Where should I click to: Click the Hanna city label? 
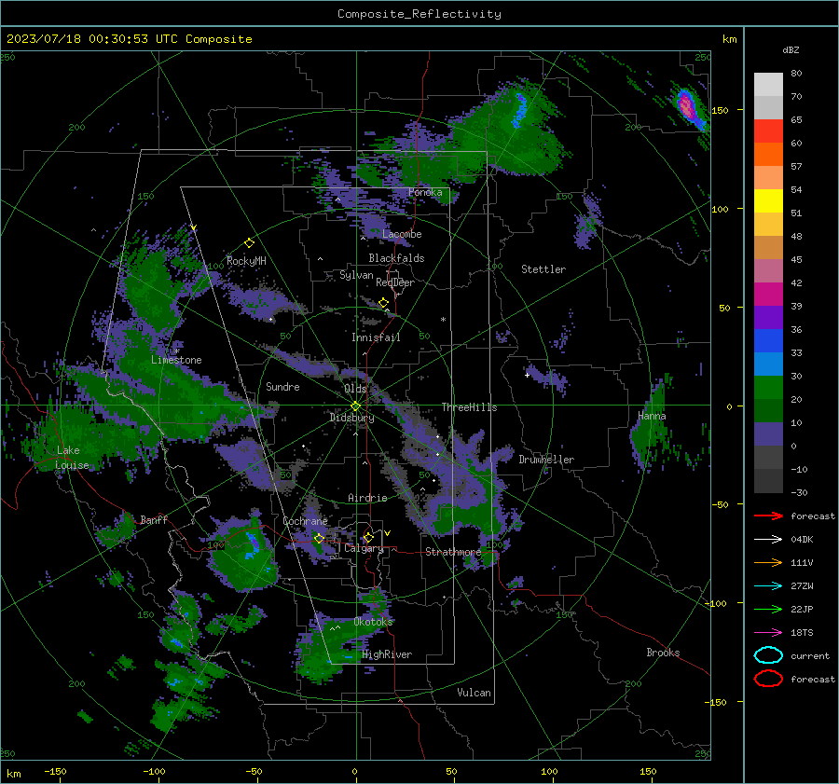coord(652,416)
